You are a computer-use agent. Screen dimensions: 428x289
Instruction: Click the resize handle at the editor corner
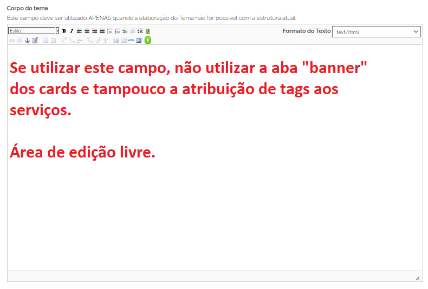point(418,278)
